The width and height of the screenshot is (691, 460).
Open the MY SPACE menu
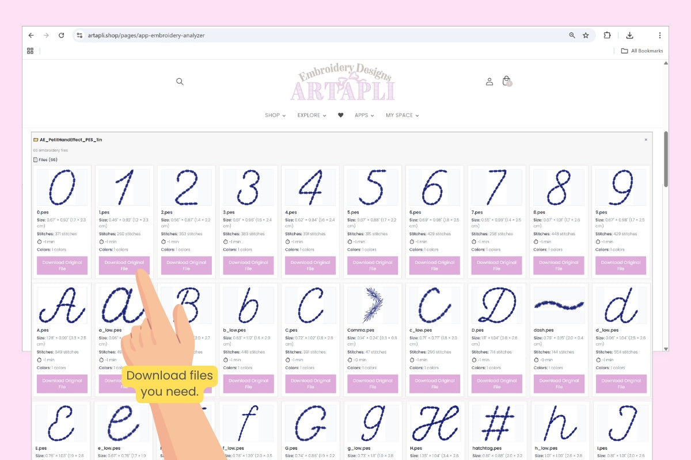pyautogui.click(x=402, y=115)
